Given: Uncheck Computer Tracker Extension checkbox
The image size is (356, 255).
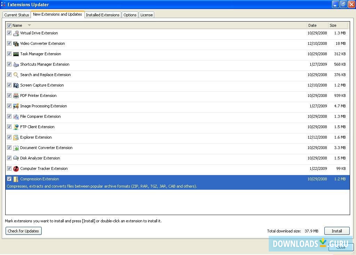Looking at the screenshot, I should 9,168.
